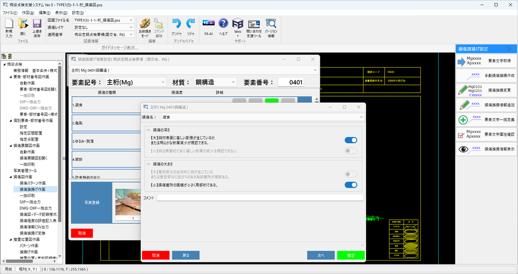Open 損傷レイヤ dropdown 設定なし

tap(104, 27)
